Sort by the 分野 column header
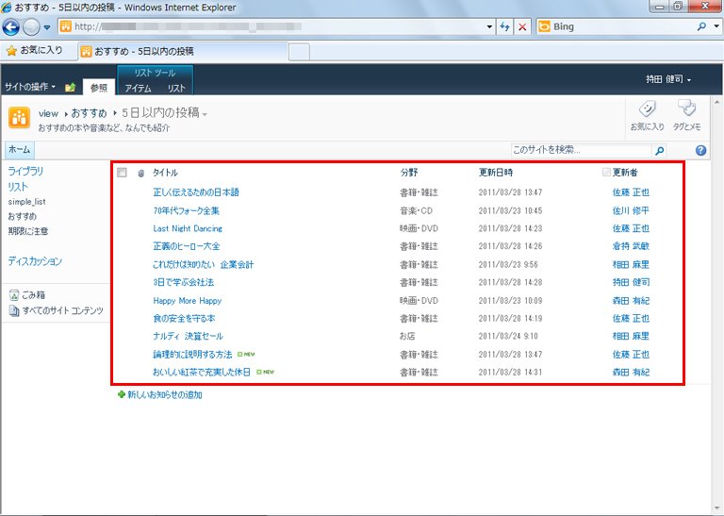The height and width of the screenshot is (516, 724). [409, 173]
